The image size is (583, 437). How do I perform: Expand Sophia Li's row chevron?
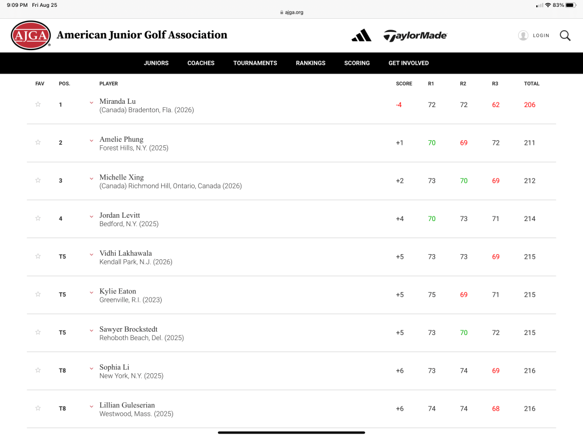(x=91, y=368)
